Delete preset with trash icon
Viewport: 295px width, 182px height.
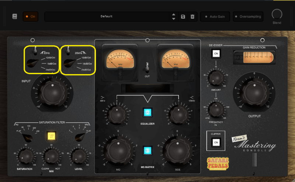coord(192,17)
